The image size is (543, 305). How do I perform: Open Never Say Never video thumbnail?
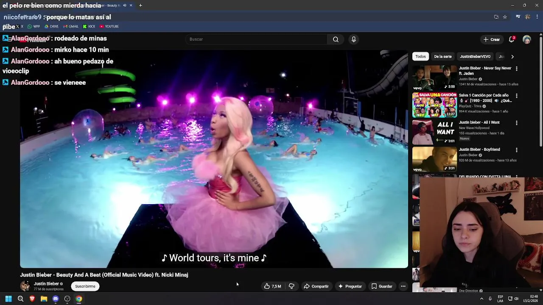[434, 78]
